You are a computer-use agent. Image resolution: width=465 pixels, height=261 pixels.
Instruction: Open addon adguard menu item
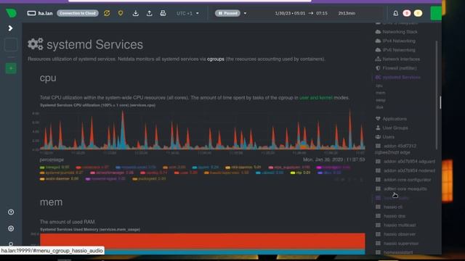coord(405,162)
